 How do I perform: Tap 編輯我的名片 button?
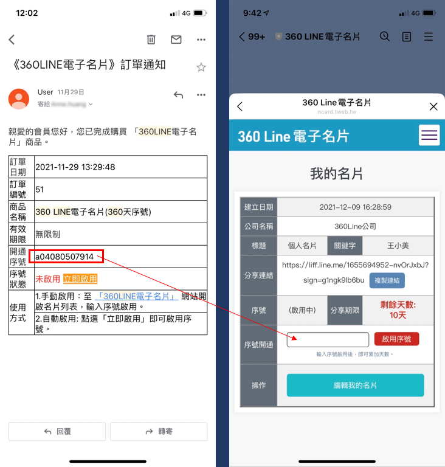(355, 386)
